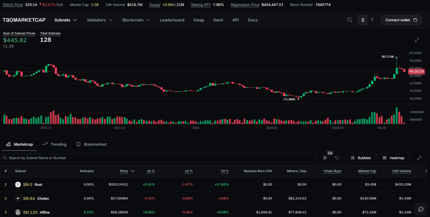Click the subnet name search field
The height and width of the screenshot is (217, 430).
(x=160, y=158)
